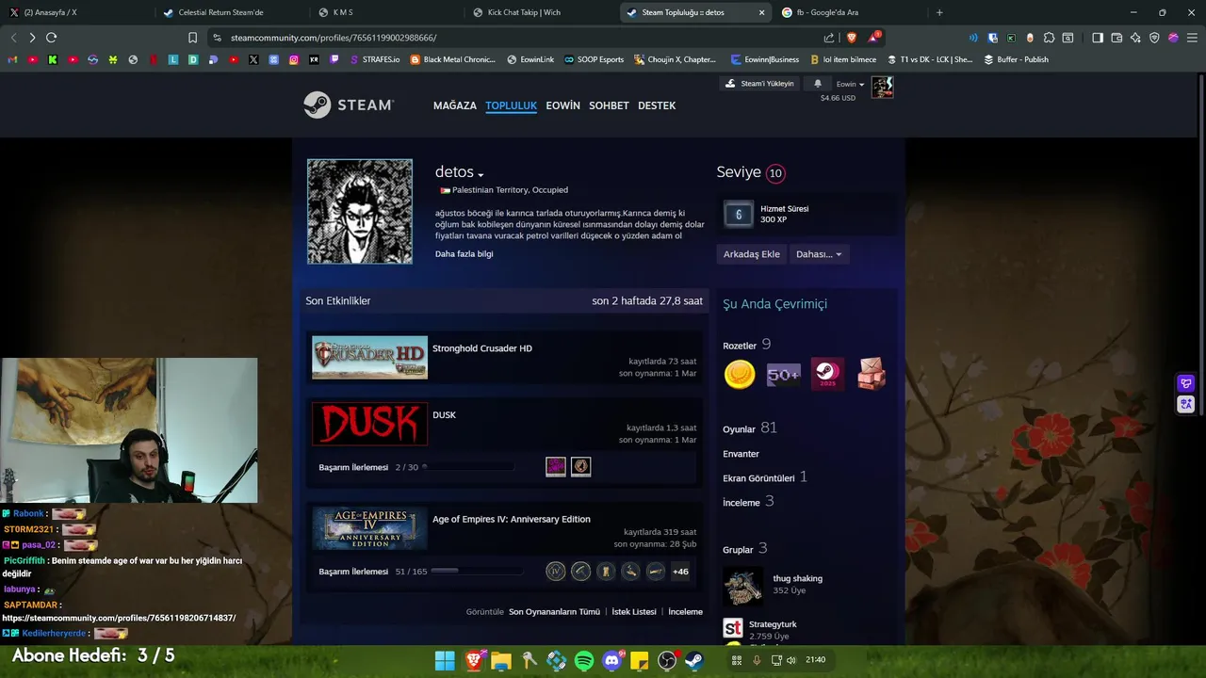The height and width of the screenshot is (678, 1206).
Task: Open Spotify from the taskbar
Action: [x=584, y=661]
